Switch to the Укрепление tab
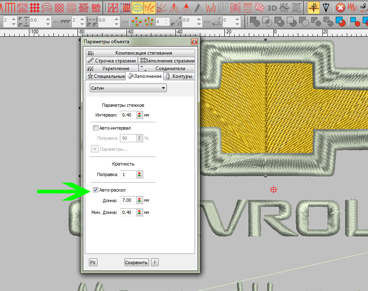Image resolution: width=368 pixels, height=291 pixels. [x=112, y=68]
